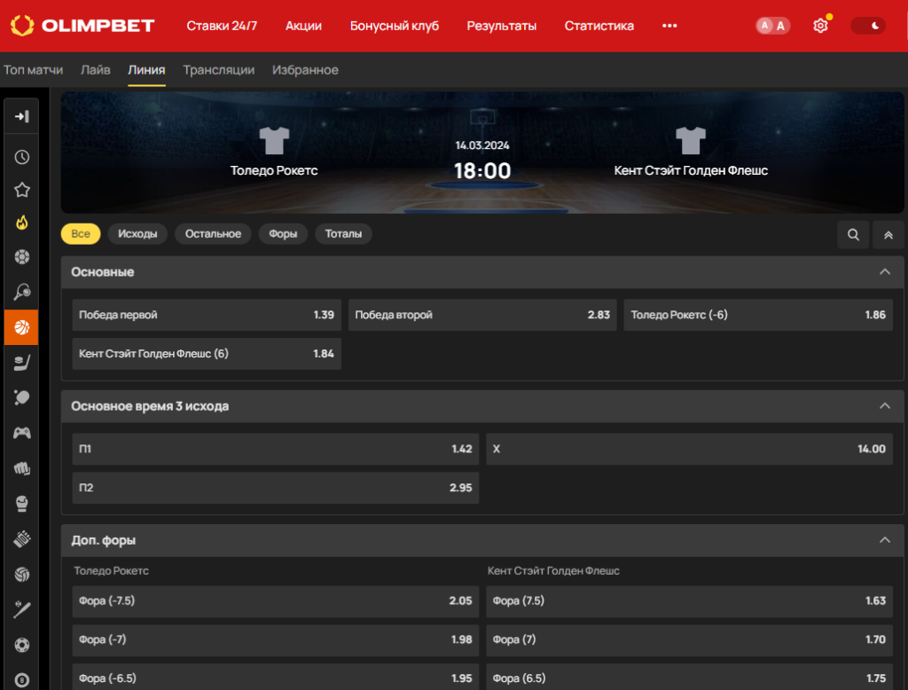Filter markets by Остальное
The image size is (908, 690).
click(213, 233)
